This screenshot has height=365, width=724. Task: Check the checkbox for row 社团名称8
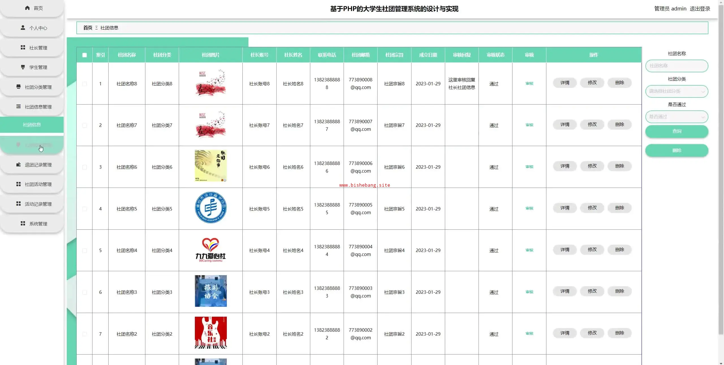(x=85, y=84)
